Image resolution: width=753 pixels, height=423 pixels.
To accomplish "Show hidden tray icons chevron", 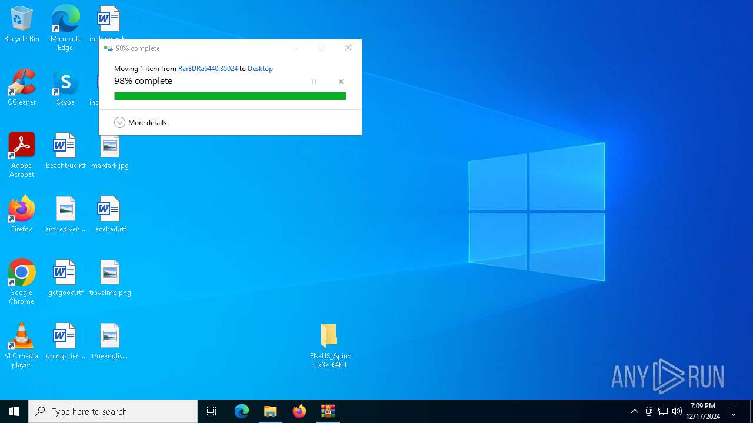I will tap(634, 411).
